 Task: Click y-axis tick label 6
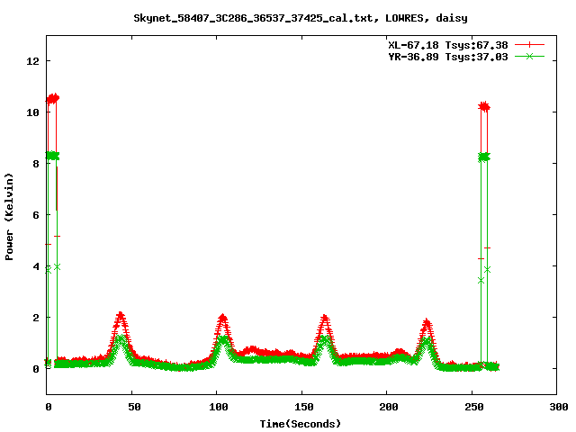coord(36,214)
